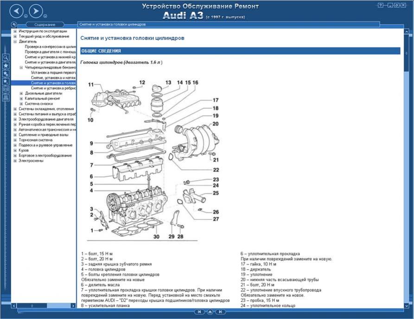Viewport: 414px width, 319px height.
Task: Expand Тормозная система
Action: coord(15,140)
